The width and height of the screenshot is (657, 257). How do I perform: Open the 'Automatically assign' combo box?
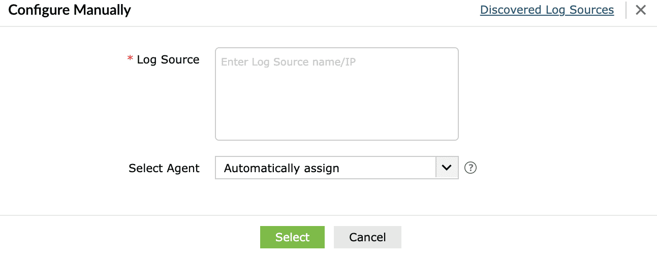325,168
